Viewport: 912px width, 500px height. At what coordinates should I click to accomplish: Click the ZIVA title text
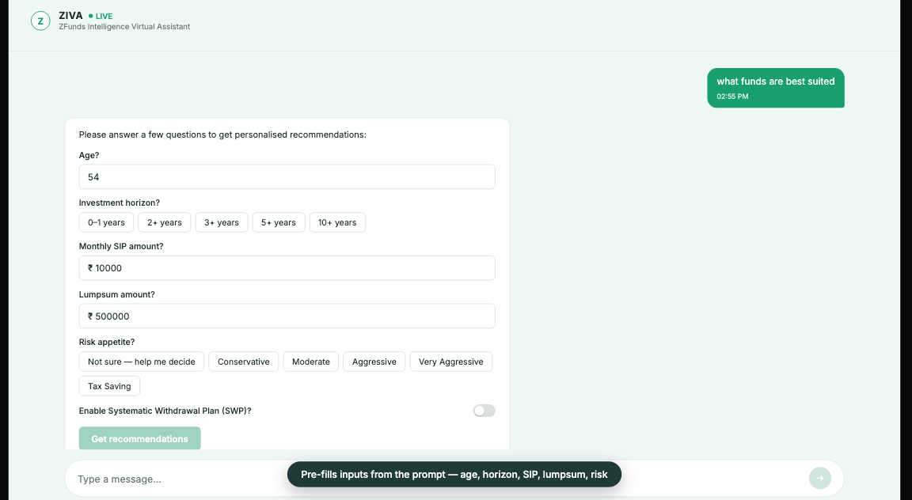click(x=71, y=16)
